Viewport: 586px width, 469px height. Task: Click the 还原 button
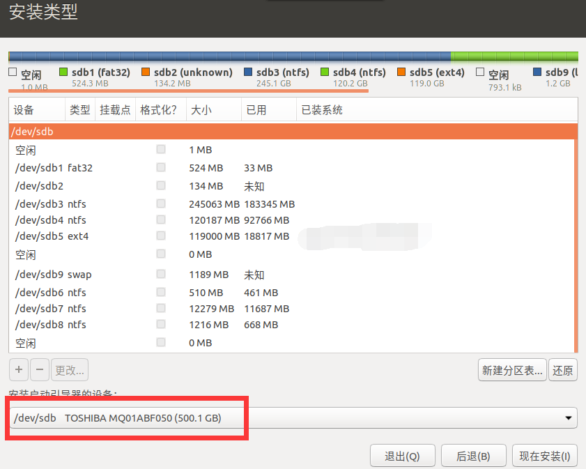coord(563,369)
